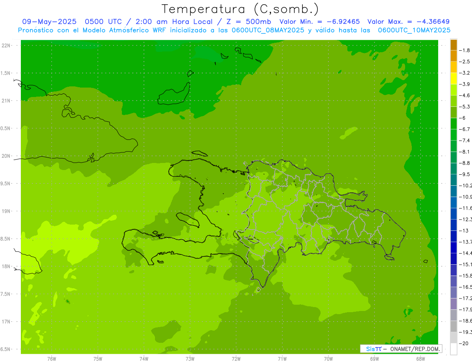Click the '2:00 am Hora Local' text
The height and width of the screenshot is (364, 472).
coord(175,22)
